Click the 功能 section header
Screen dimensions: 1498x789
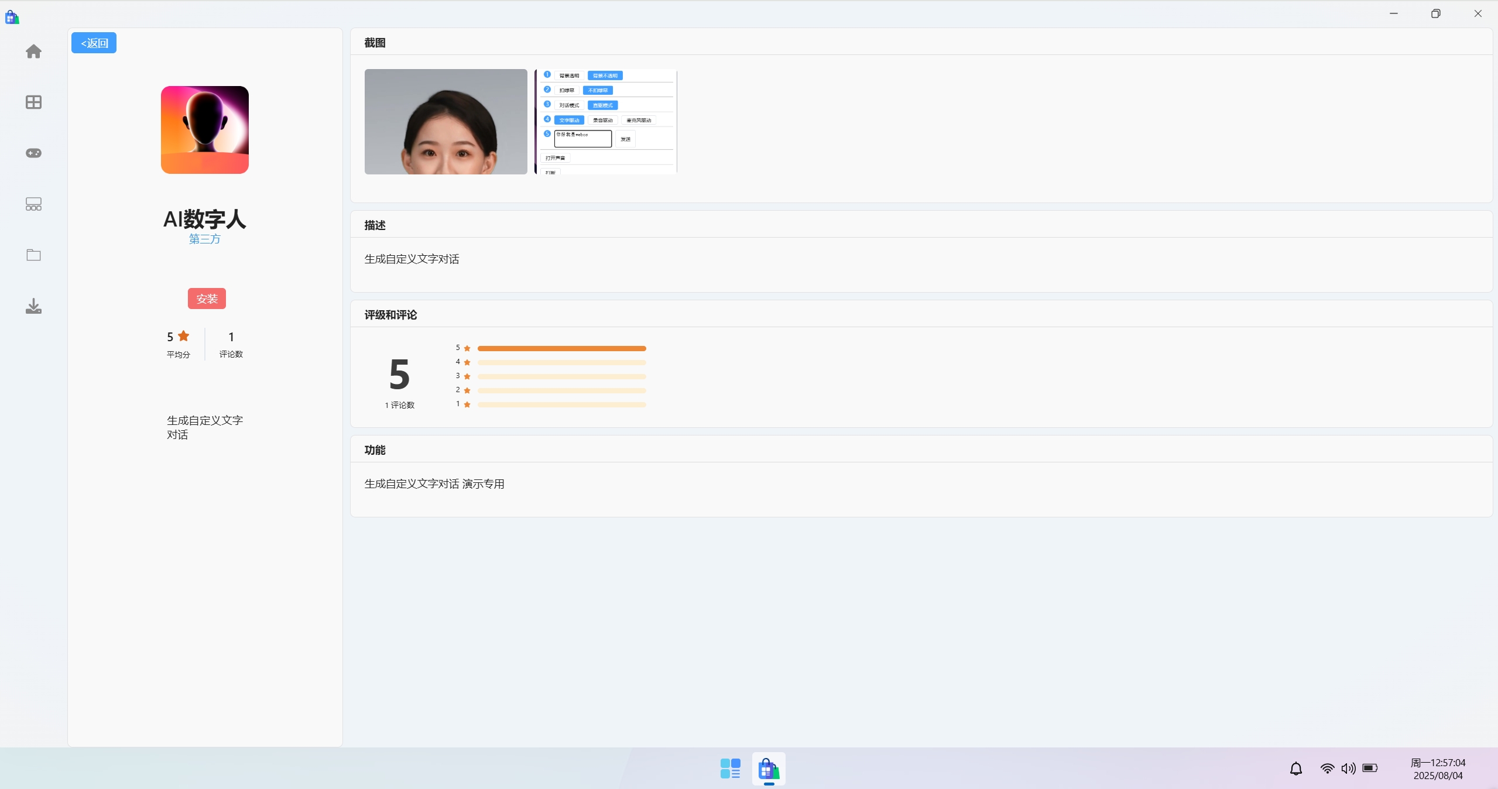click(375, 450)
